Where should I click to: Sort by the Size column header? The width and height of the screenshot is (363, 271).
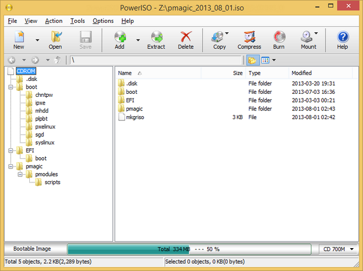click(224, 73)
